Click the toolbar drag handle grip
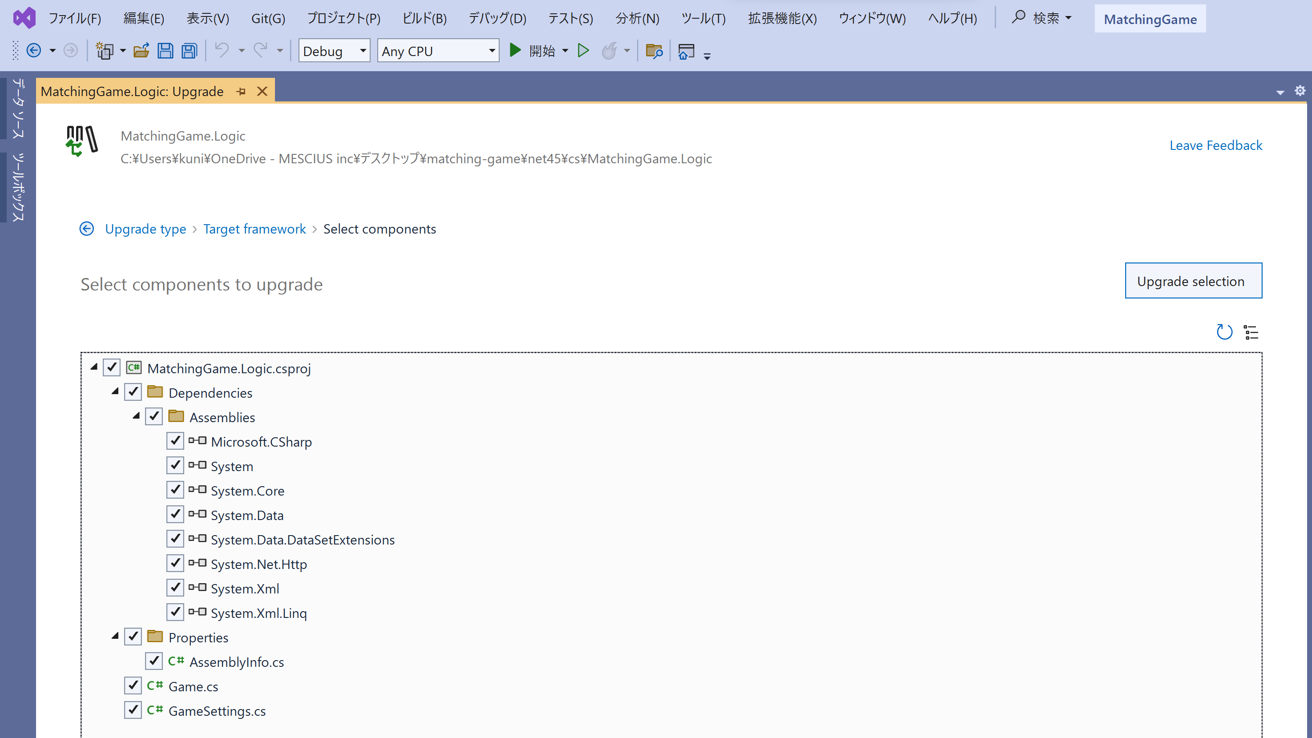The image size is (1312, 738). point(15,50)
